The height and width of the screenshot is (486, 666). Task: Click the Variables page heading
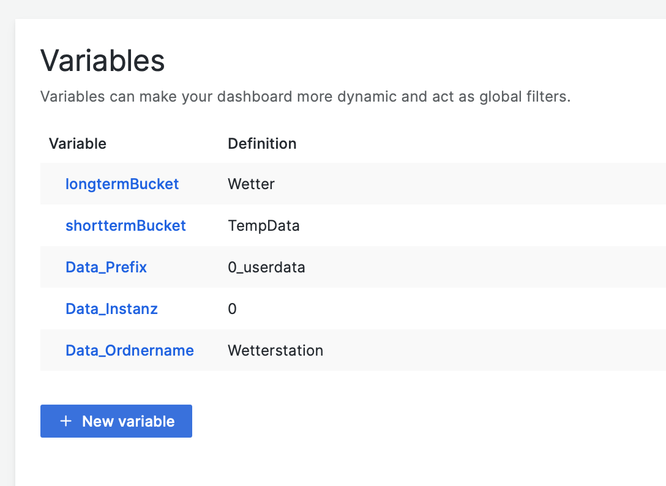click(x=102, y=61)
